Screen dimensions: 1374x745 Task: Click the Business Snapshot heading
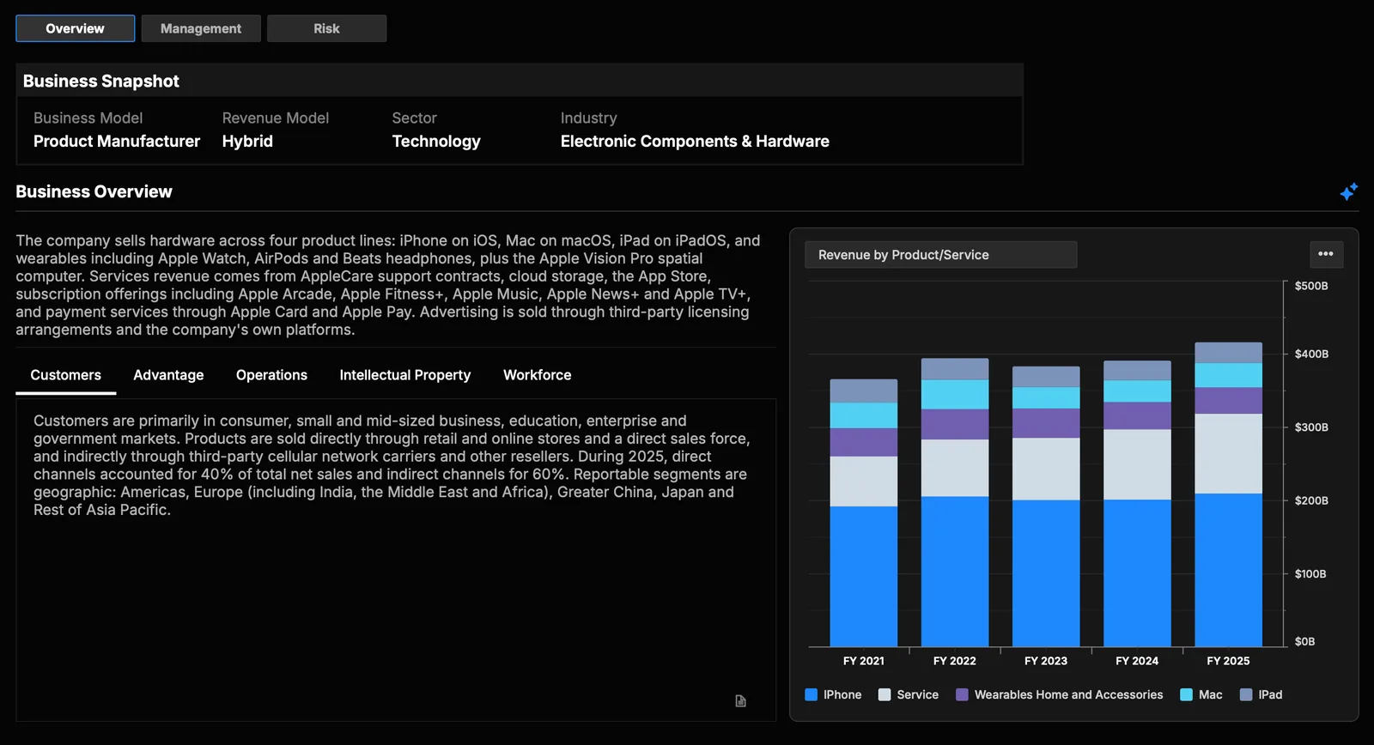coord(100,81)
